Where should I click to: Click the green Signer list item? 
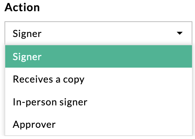(x=99, y=56)
